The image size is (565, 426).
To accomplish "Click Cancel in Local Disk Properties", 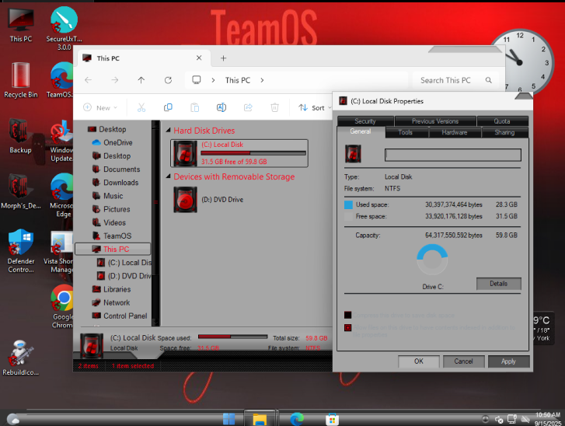I will (463, 361).
